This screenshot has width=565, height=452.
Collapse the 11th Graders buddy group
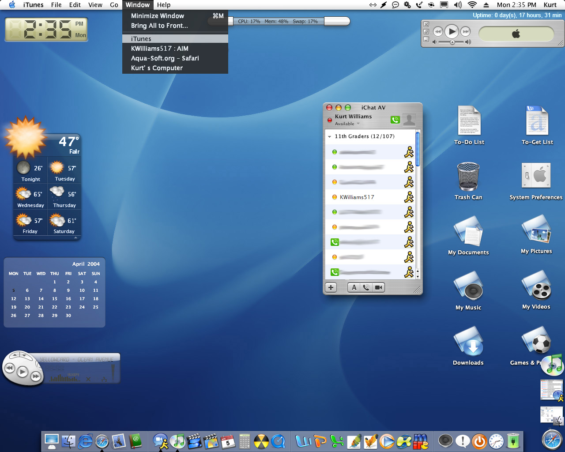329,137
